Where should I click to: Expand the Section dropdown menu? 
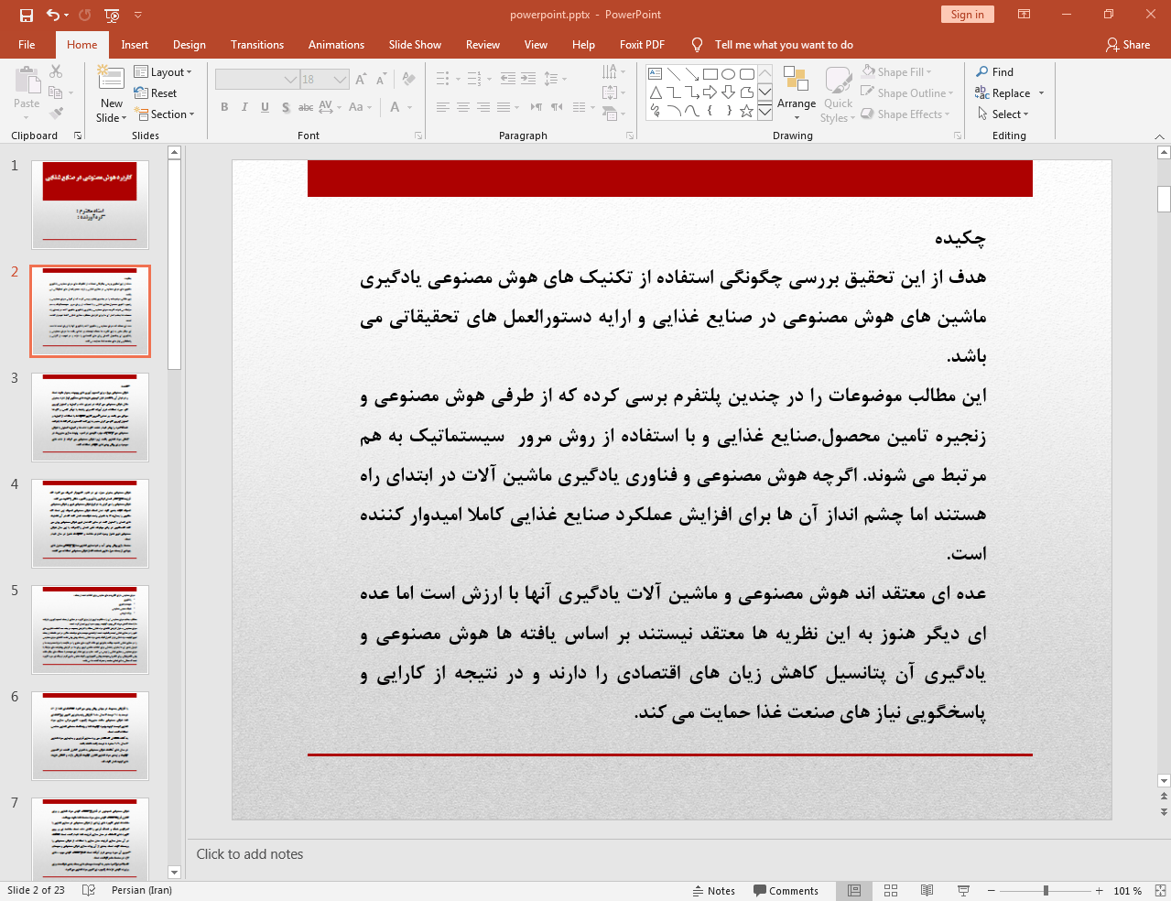pyautogui.click(x=165, y=114)
